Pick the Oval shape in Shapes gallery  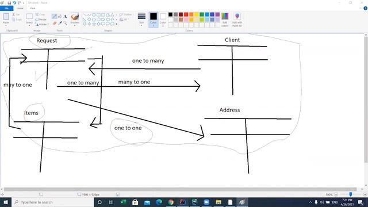tap(94, 15)
